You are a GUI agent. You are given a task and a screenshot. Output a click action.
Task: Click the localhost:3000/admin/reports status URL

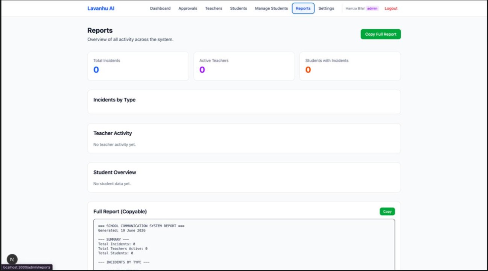tap(27, 267)
